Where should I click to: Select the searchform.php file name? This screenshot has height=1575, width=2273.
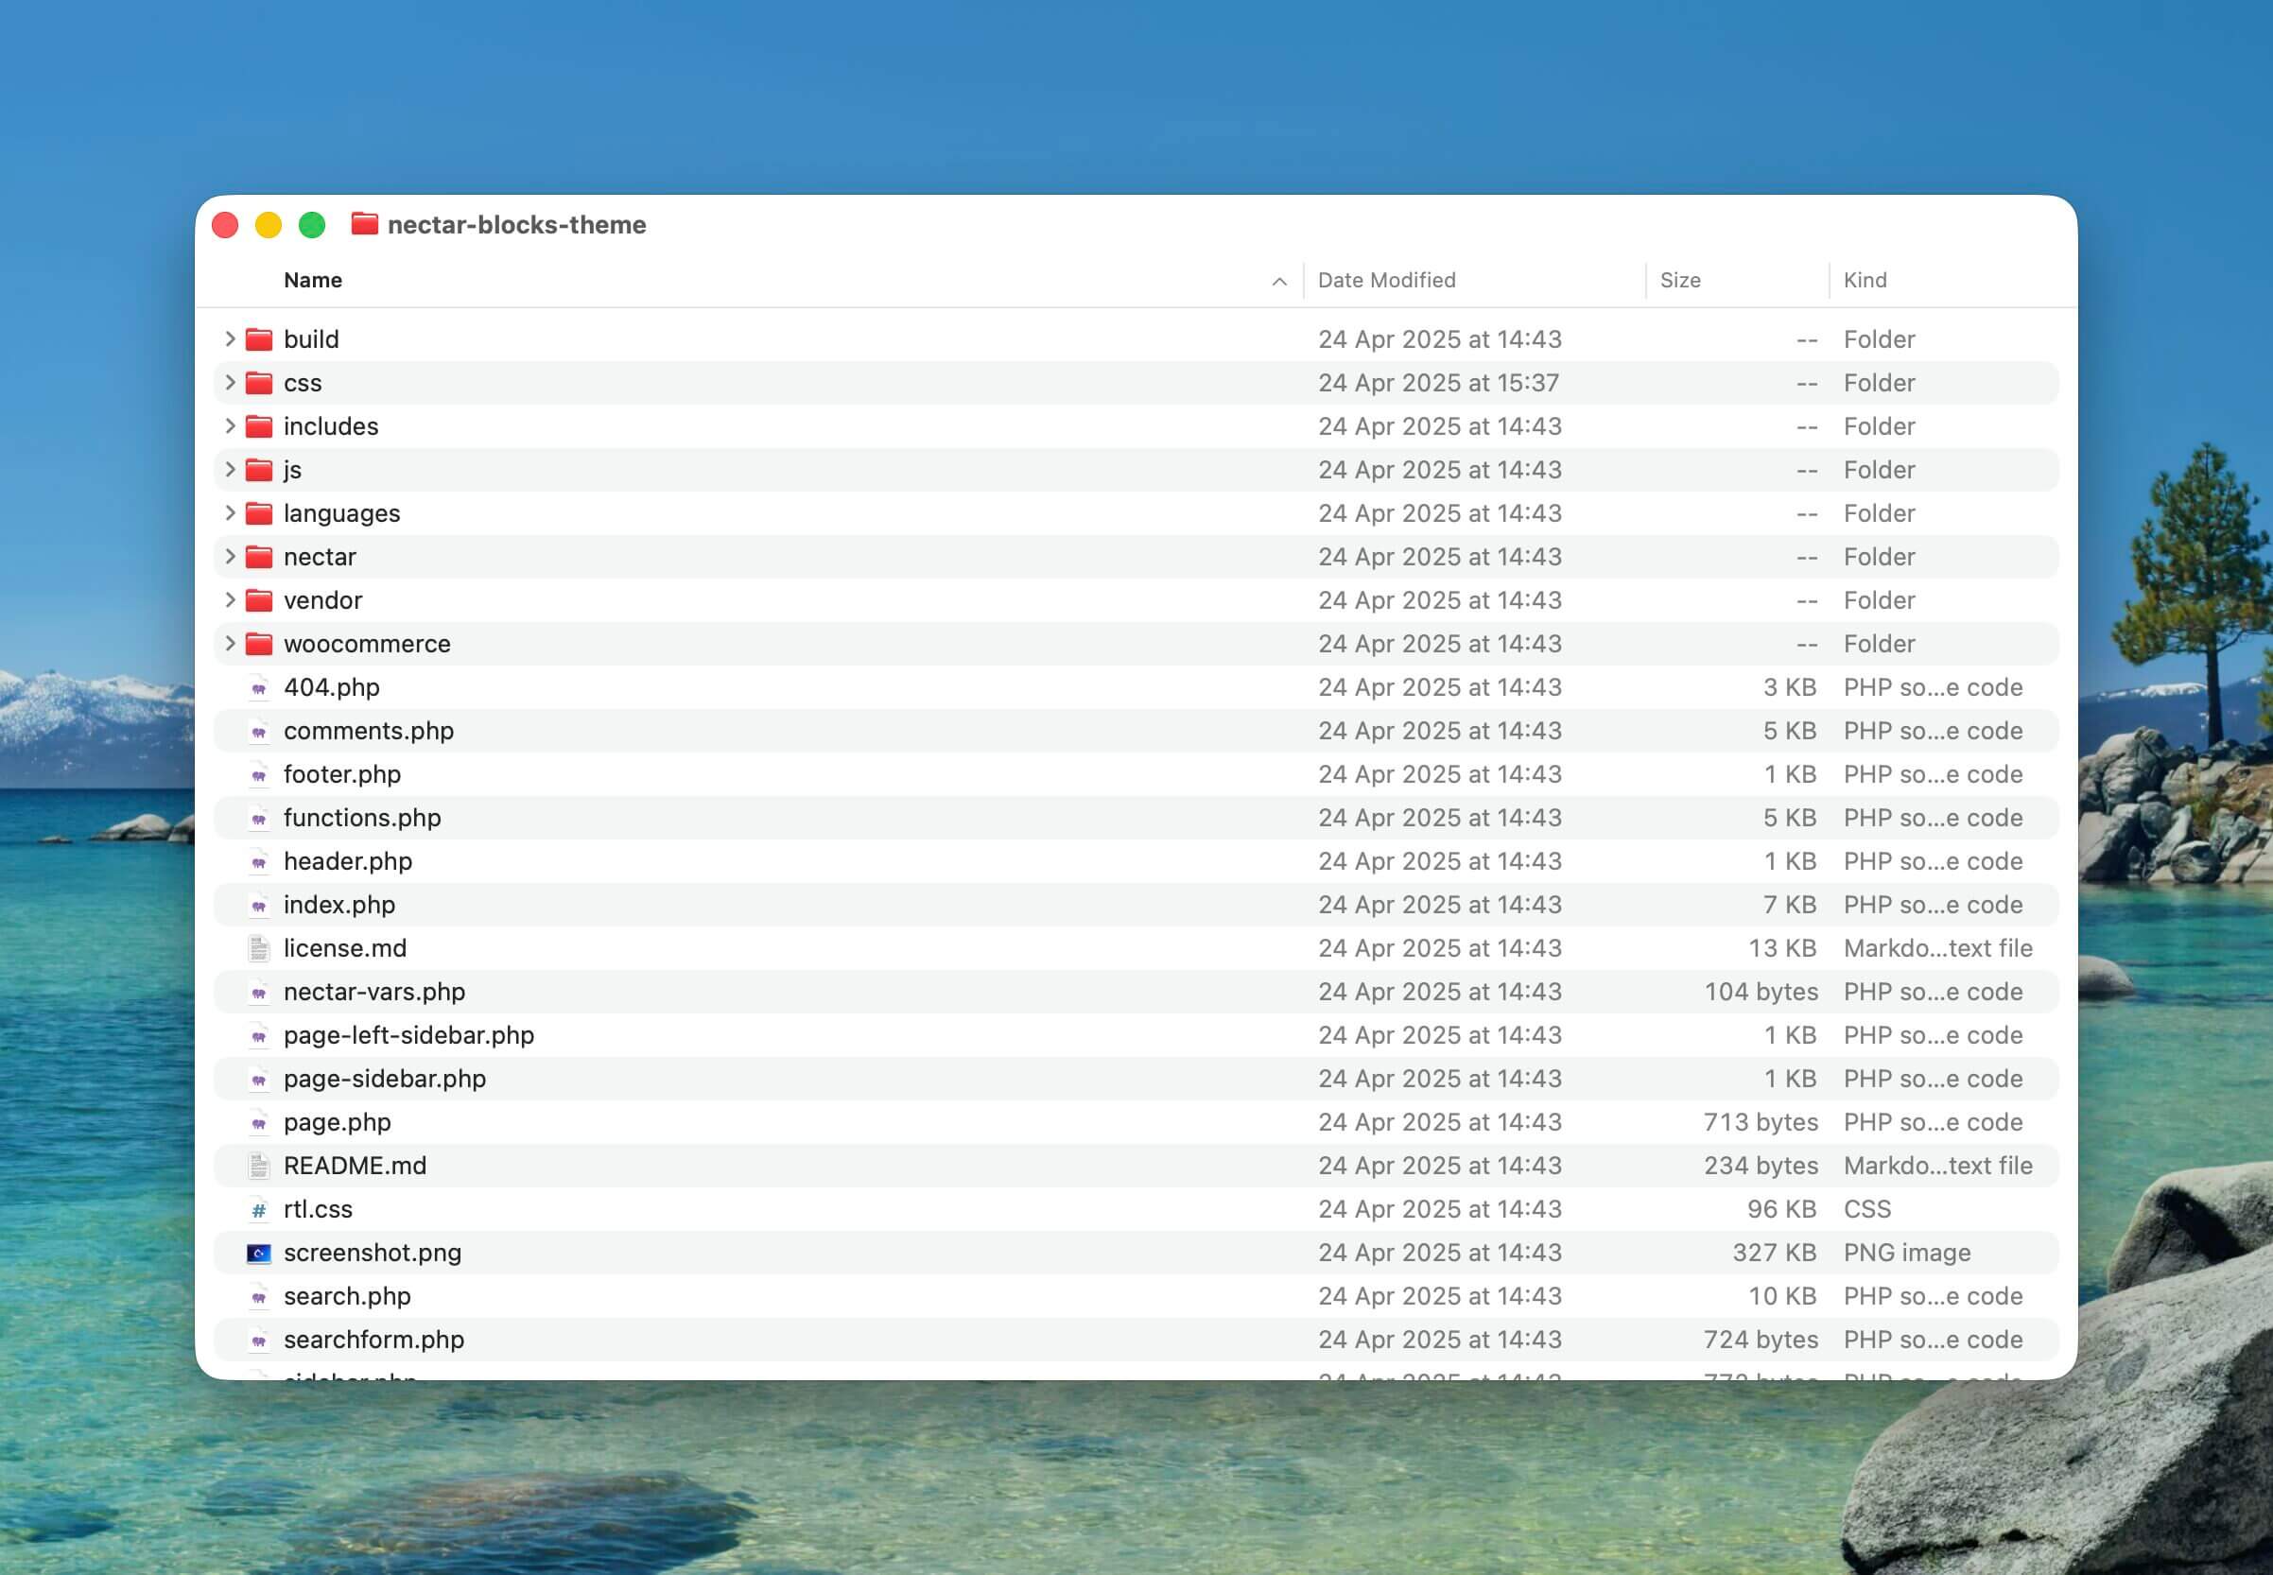pyautogui.click(x=373, y=1341)
